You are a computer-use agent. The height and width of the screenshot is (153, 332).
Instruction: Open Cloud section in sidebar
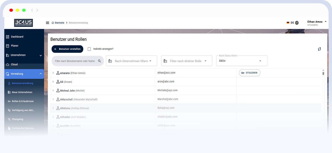tap(14, 64)
